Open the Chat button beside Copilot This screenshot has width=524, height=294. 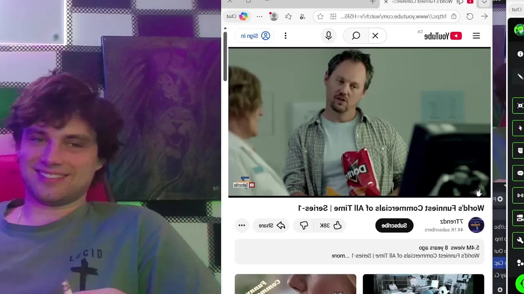click(231, 16)
